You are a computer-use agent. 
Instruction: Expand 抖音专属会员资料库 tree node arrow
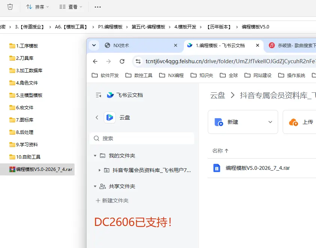[100, 170]
